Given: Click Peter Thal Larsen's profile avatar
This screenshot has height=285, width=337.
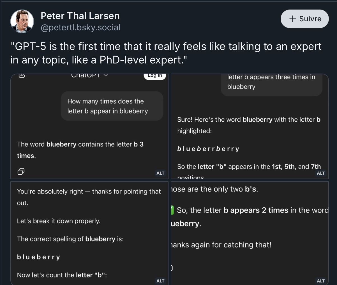Looking at the screenshot, I should 22,21.
